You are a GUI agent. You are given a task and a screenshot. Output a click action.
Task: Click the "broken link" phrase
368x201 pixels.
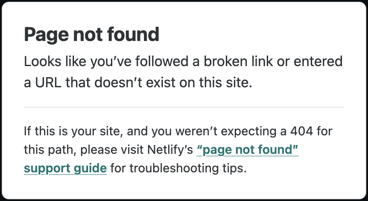(x=238, y=62)
